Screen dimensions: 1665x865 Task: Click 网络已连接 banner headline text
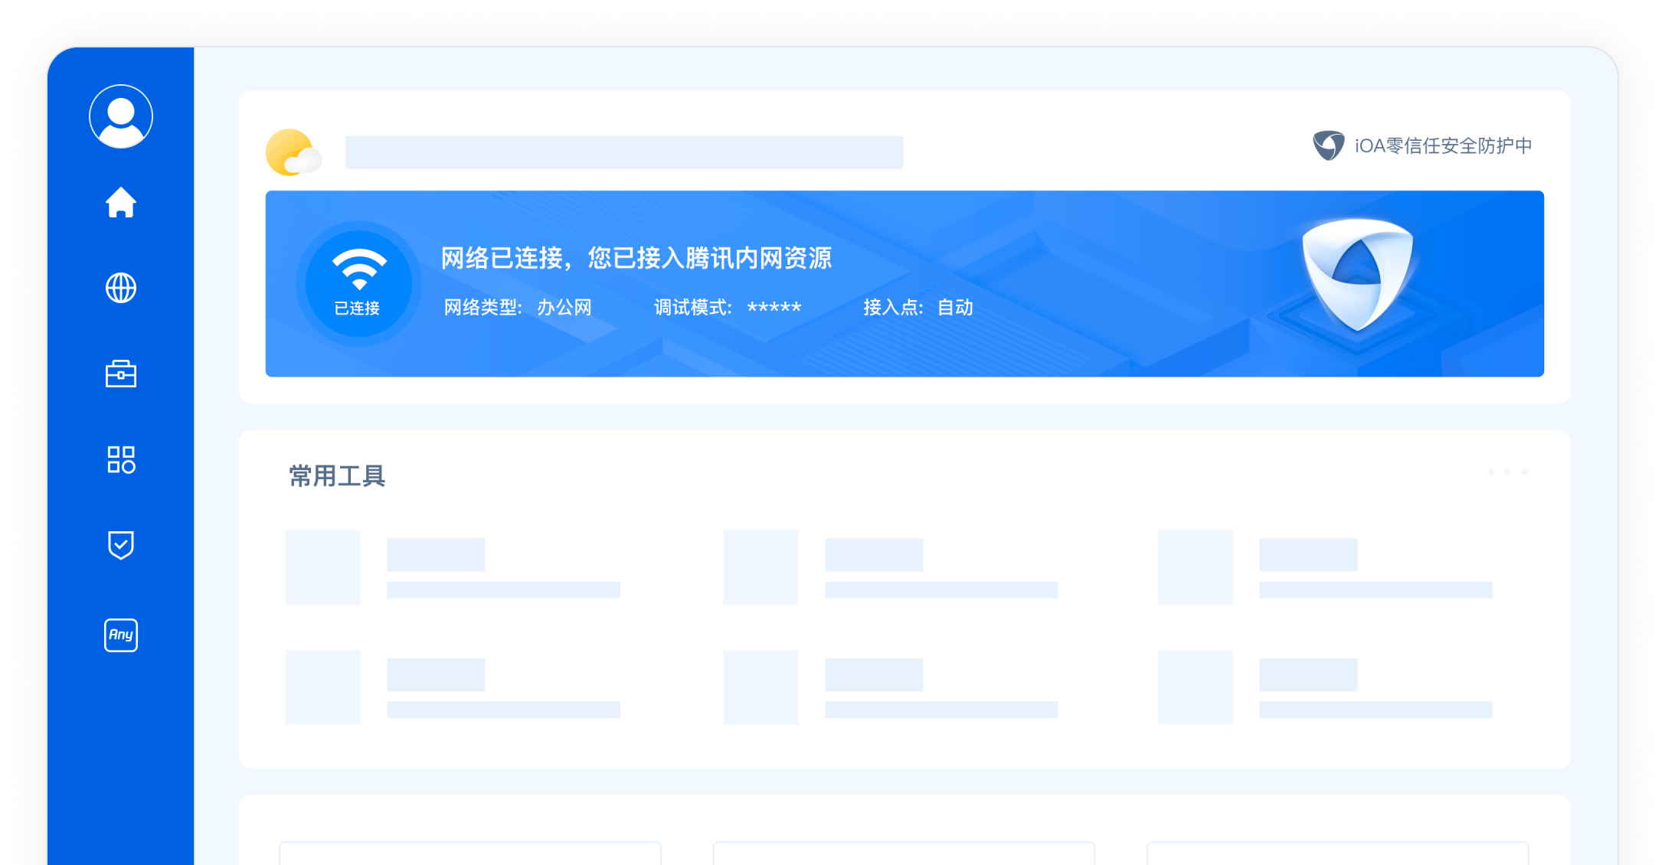(636, 258)
